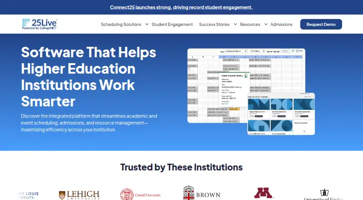Click the University of Findlay logo
This screenshot has height=200, width=363.
(x=324, y=195)
